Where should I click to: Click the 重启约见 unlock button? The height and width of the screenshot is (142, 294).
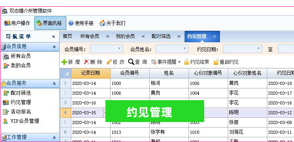(226, 62)
